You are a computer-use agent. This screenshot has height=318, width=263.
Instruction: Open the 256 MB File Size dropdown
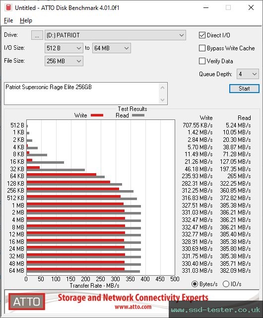[x=64, y=61]
